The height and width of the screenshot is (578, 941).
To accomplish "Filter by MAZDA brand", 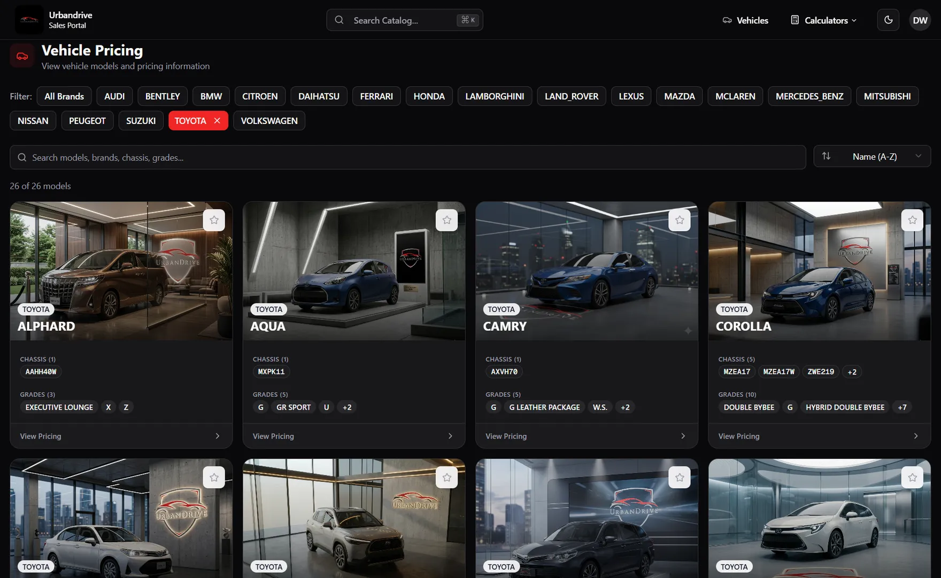I will point(680,96).
